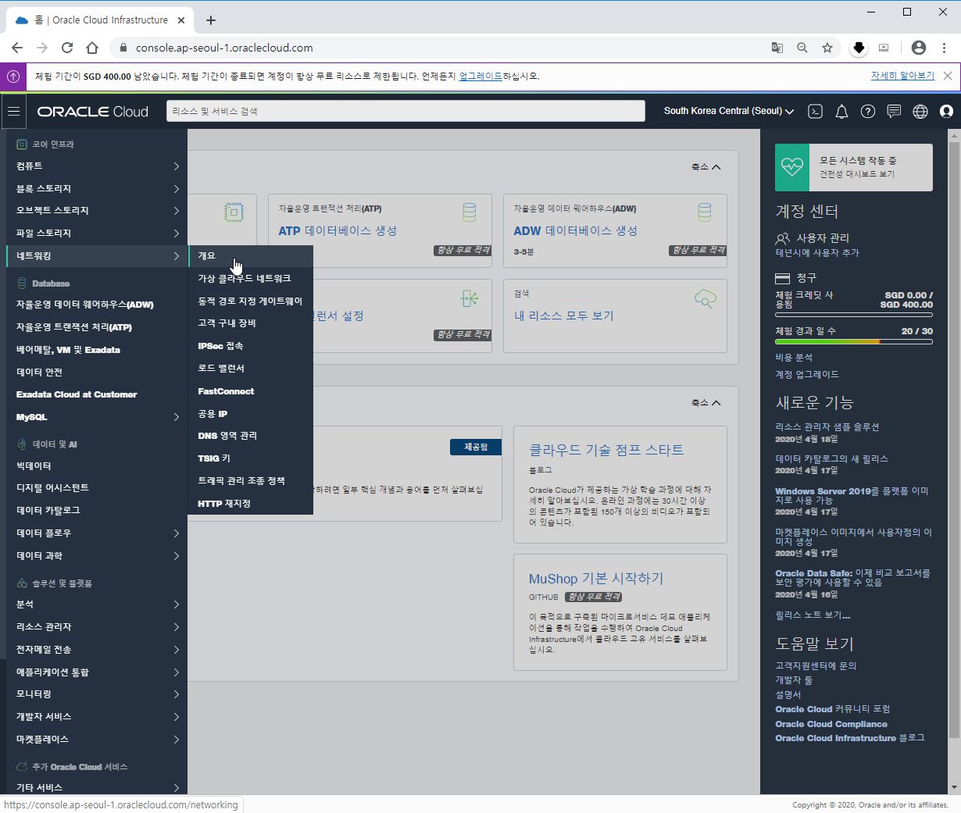Viewport: 961px width, 813px height.
Task: Click the resource and service search field
Action: tap(405, 112)
